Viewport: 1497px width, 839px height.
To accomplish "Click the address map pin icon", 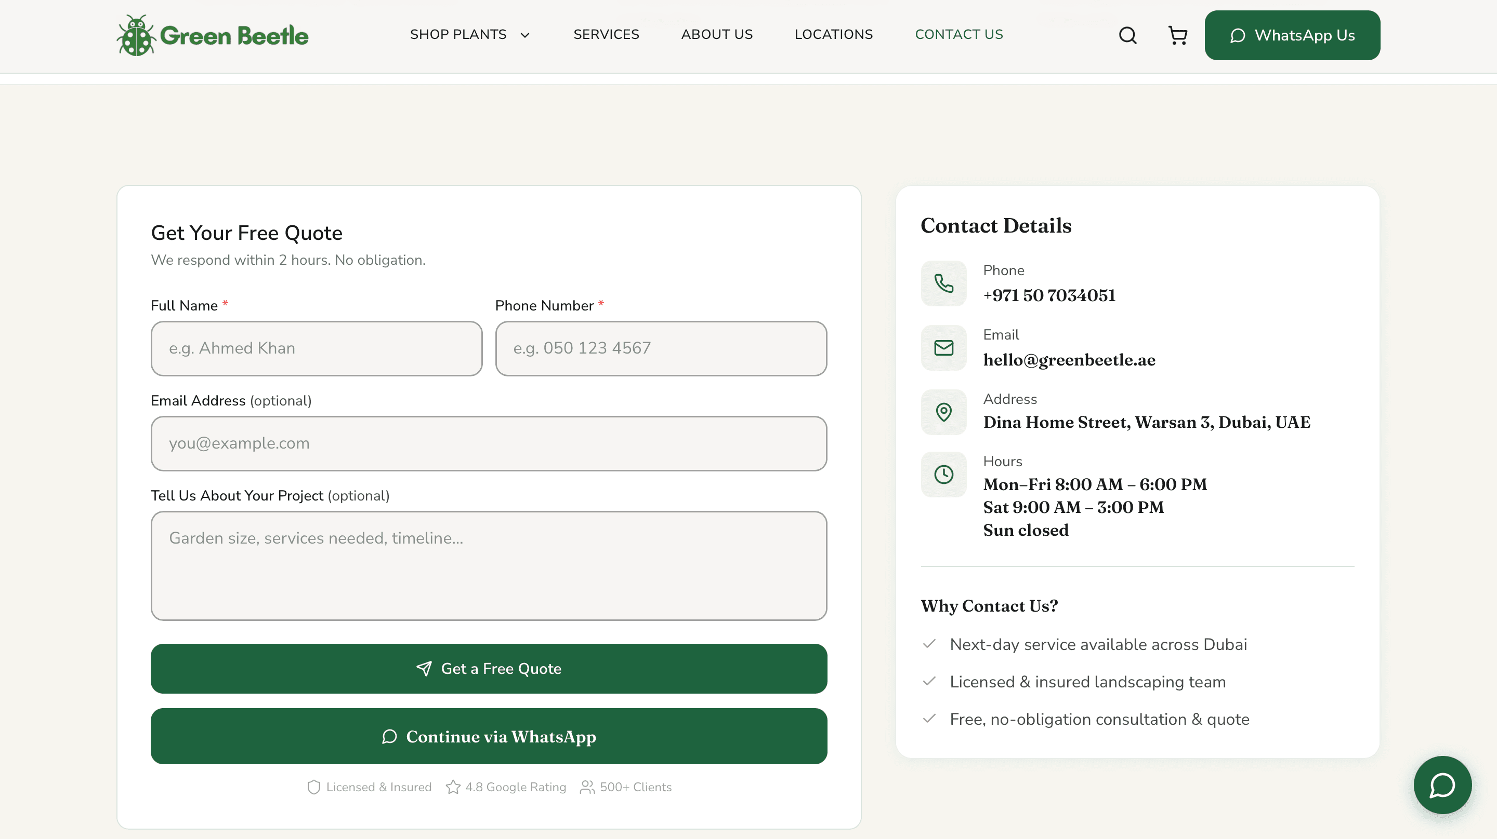I will point(943,412).
